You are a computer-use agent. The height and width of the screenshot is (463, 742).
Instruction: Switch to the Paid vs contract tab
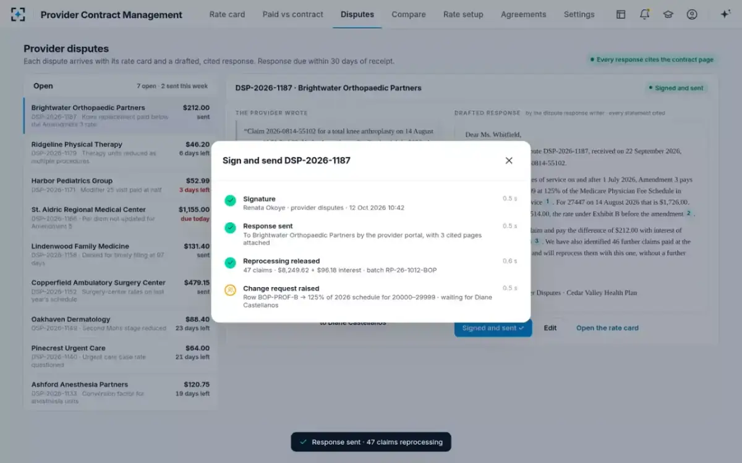pos(292,14)
